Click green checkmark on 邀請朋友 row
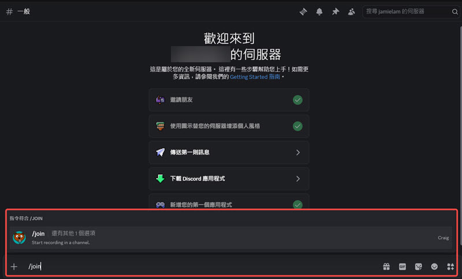 pos(297,100)
